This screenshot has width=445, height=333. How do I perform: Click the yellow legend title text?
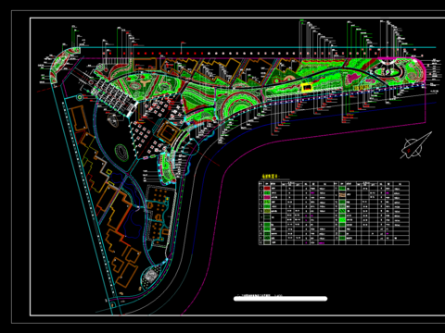[x=270, y=177]
